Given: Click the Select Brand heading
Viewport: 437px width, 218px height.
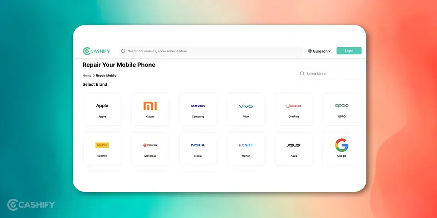Looking at the screenshot, I should (x=95, y=84).
